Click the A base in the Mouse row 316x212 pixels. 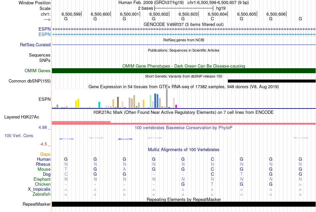click(124, 169)
